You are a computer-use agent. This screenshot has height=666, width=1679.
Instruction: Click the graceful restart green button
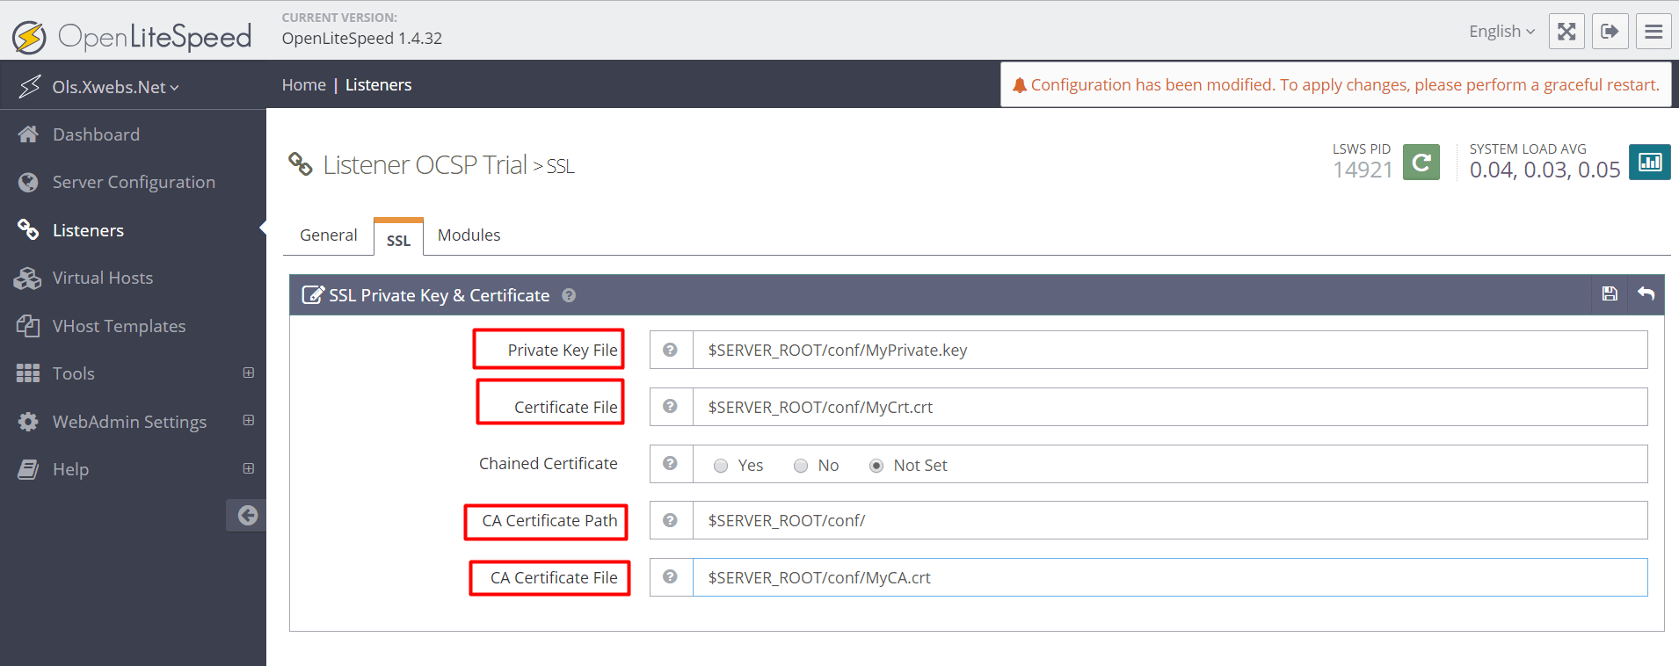[1421, 162]
